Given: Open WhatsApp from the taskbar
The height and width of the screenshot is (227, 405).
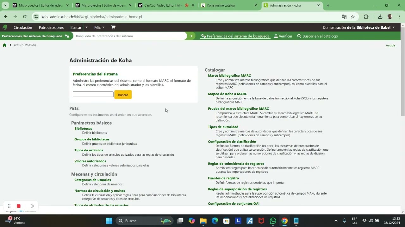Looking at the screenshot, I should tap(273, 221).
